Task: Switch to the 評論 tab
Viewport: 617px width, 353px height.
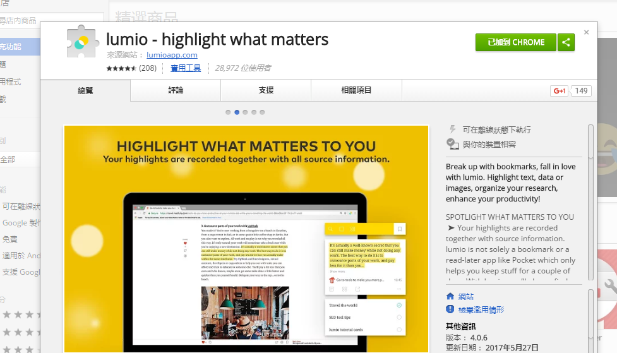Action: tap(176, 90)
